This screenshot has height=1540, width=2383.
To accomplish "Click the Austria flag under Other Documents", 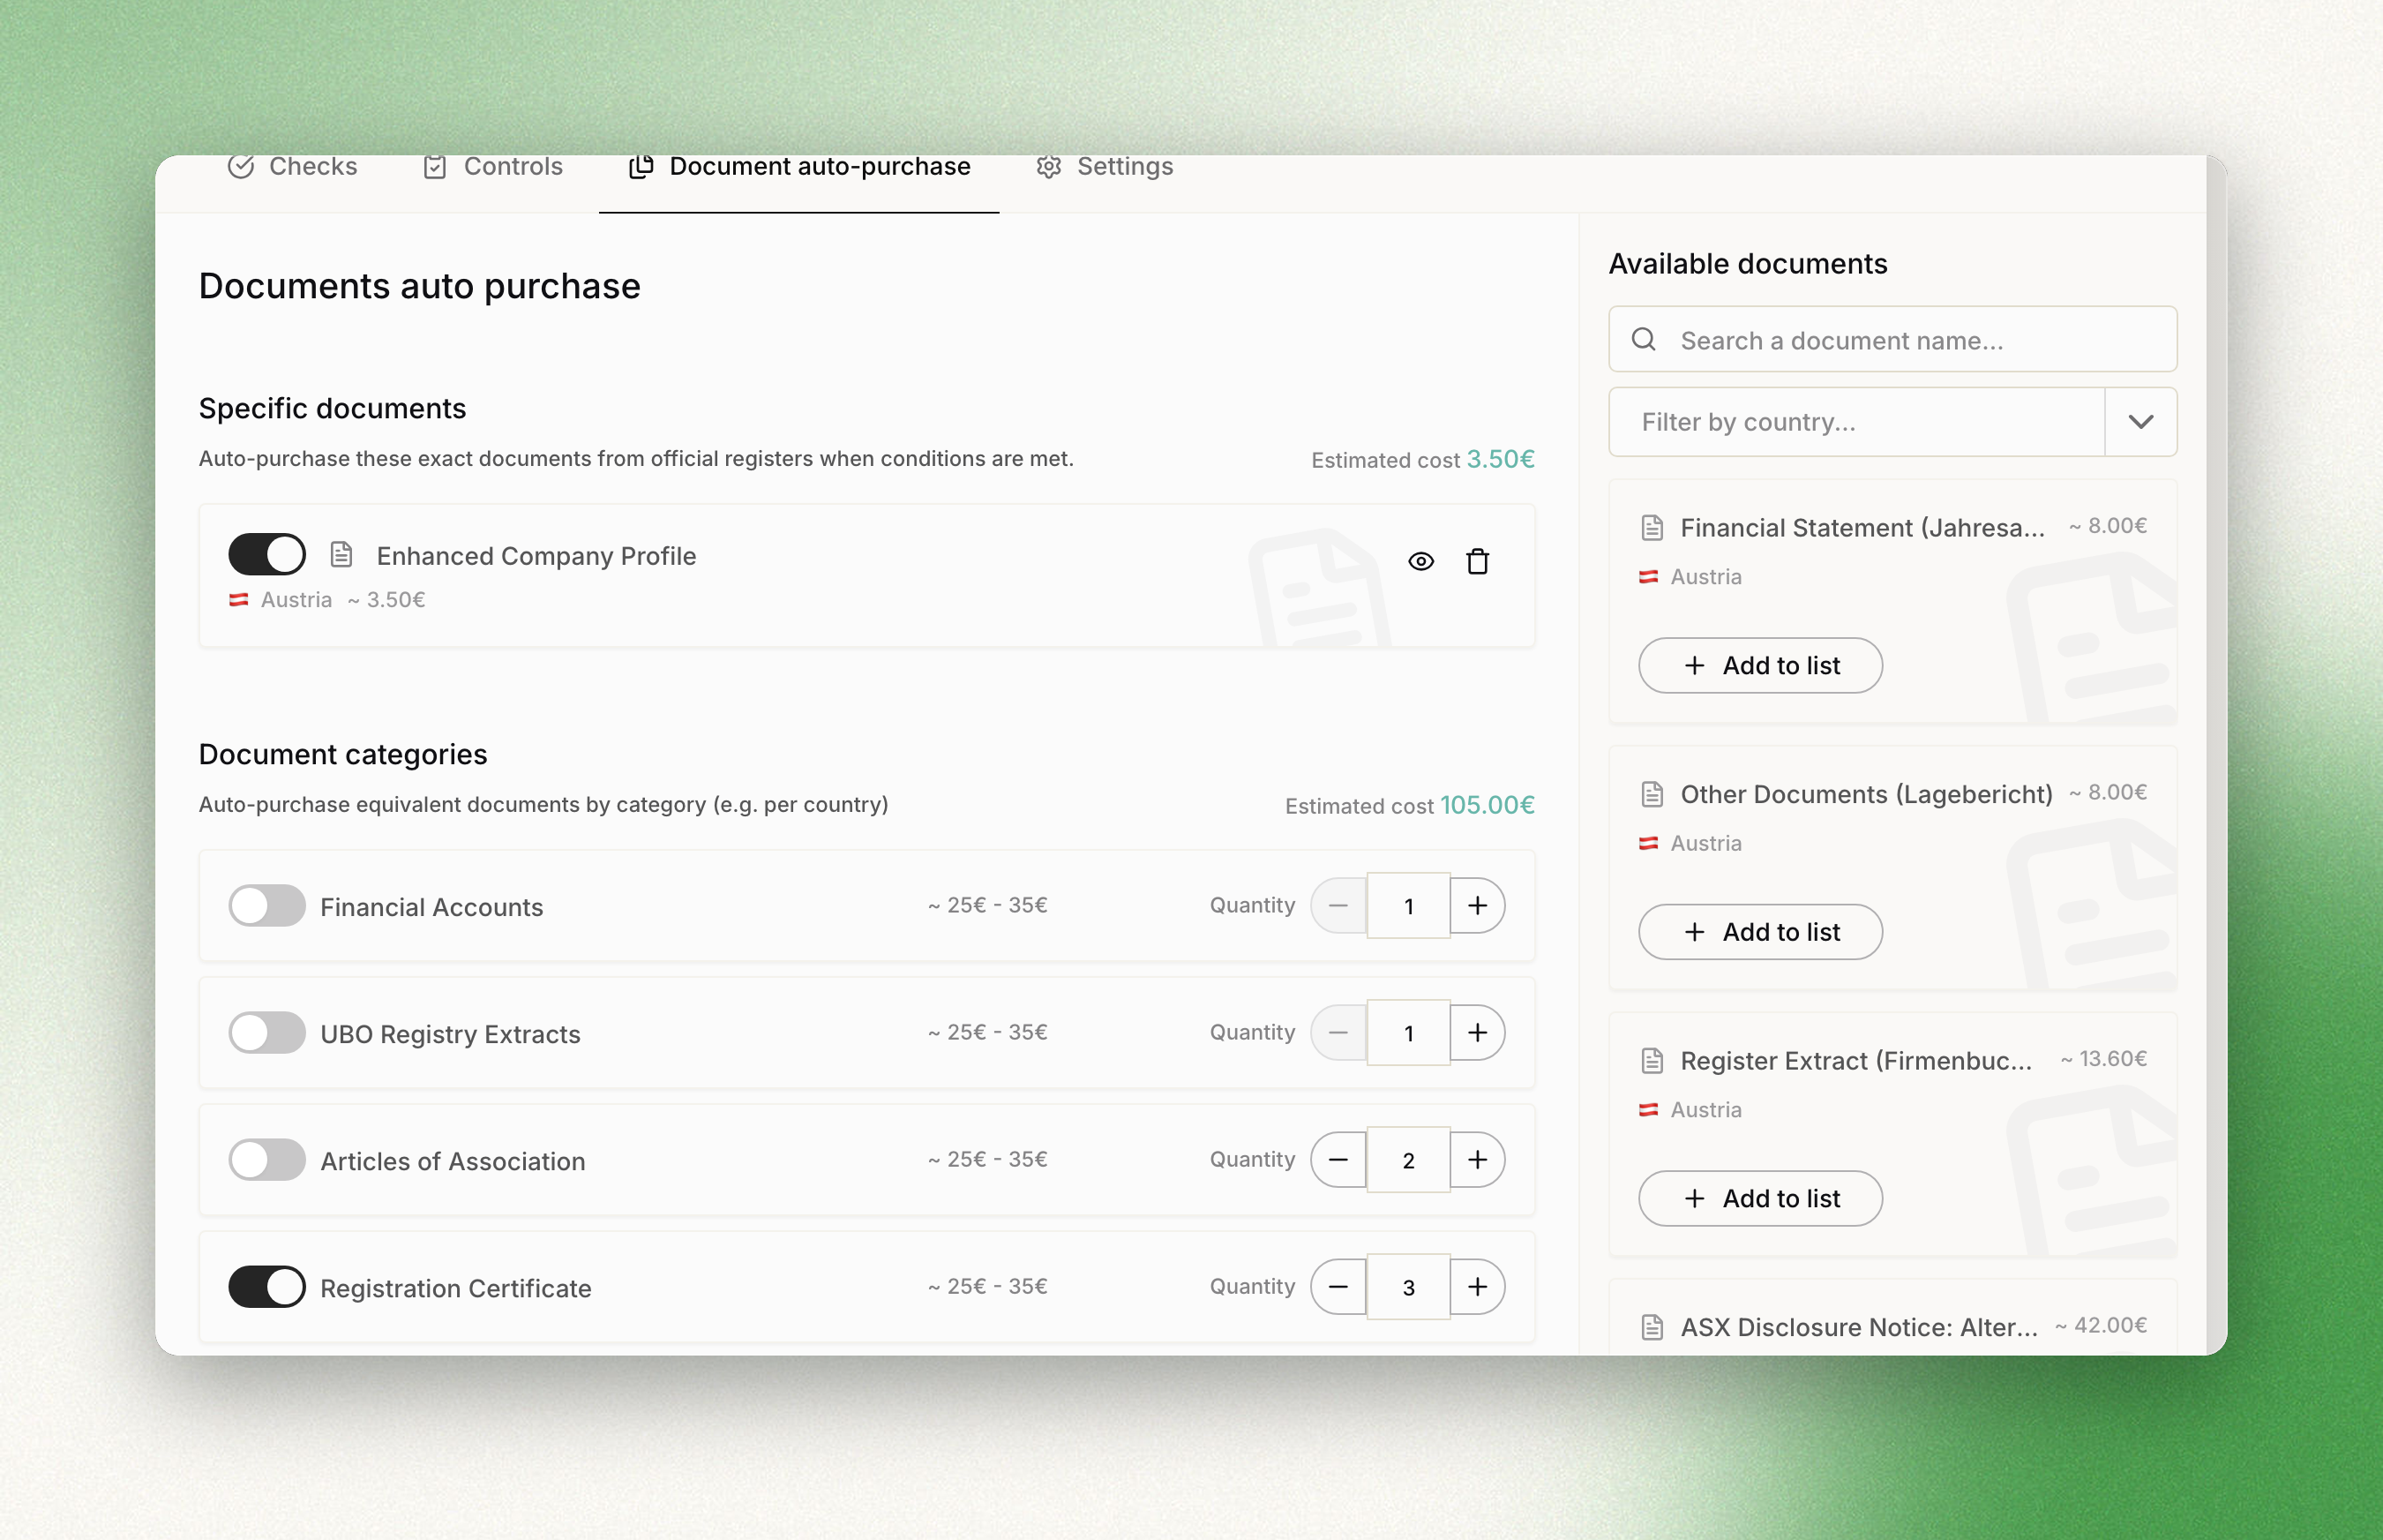I will pyautogui.click(x=1648, y=844).
